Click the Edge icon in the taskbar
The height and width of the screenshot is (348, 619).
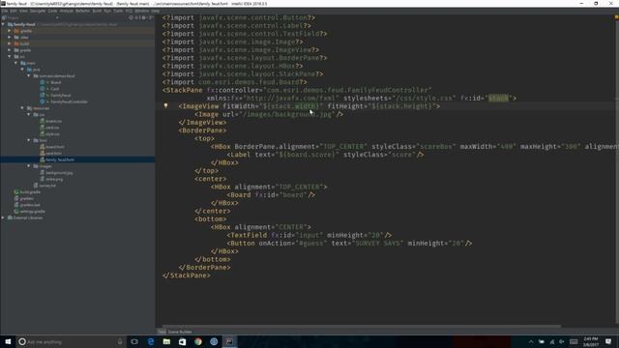[151, 341]
